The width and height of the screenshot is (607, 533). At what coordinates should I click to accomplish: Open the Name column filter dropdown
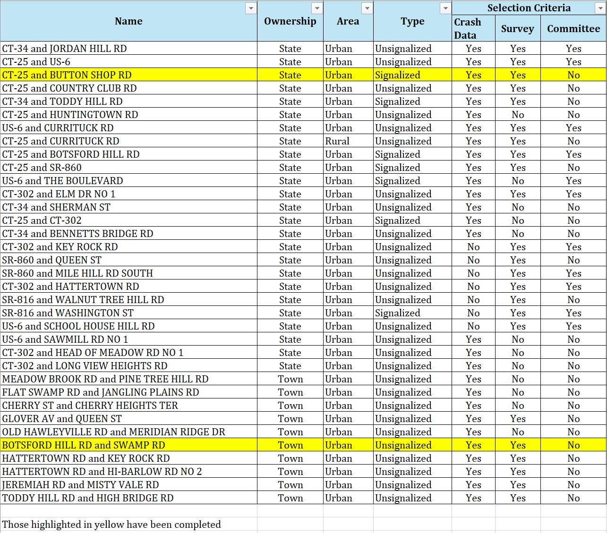251,8
